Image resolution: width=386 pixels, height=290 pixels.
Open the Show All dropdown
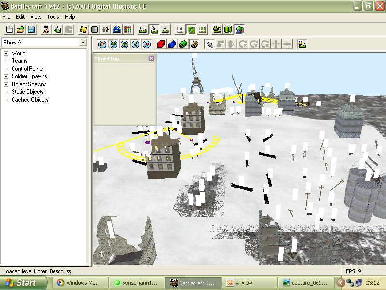click(83, 43)
